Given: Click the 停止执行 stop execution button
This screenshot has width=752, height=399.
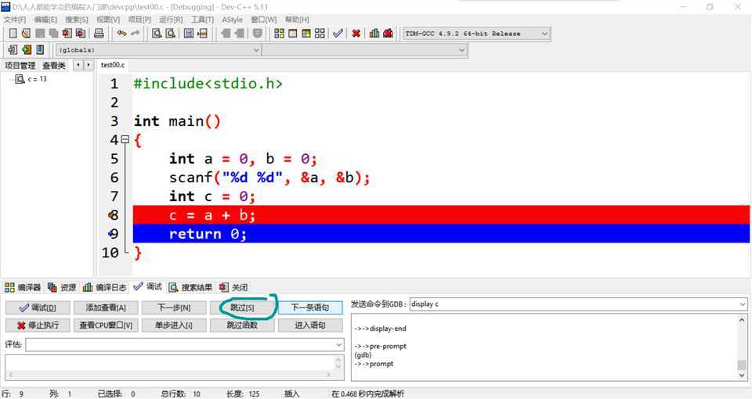Looking at the screenshot, I should [38, 325].
